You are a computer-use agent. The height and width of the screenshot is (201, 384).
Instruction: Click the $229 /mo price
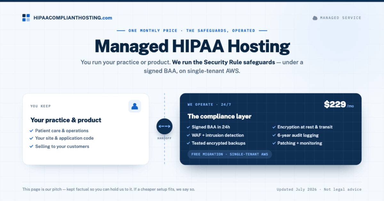coord(339,105)
